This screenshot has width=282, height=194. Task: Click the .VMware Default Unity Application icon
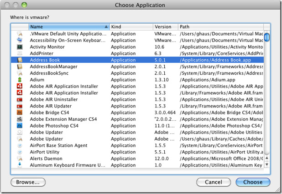click(20, 34)
